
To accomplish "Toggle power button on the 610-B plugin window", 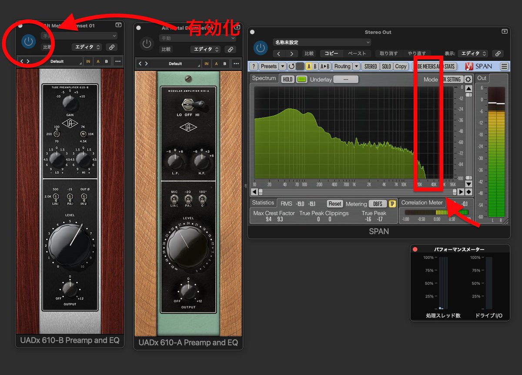I will [28, 42].
